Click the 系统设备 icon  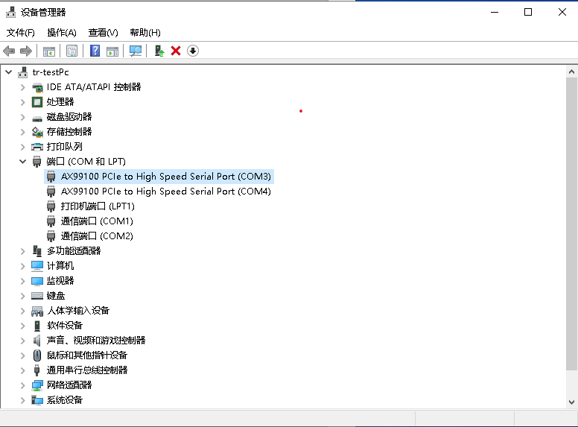tap(37, 400)
